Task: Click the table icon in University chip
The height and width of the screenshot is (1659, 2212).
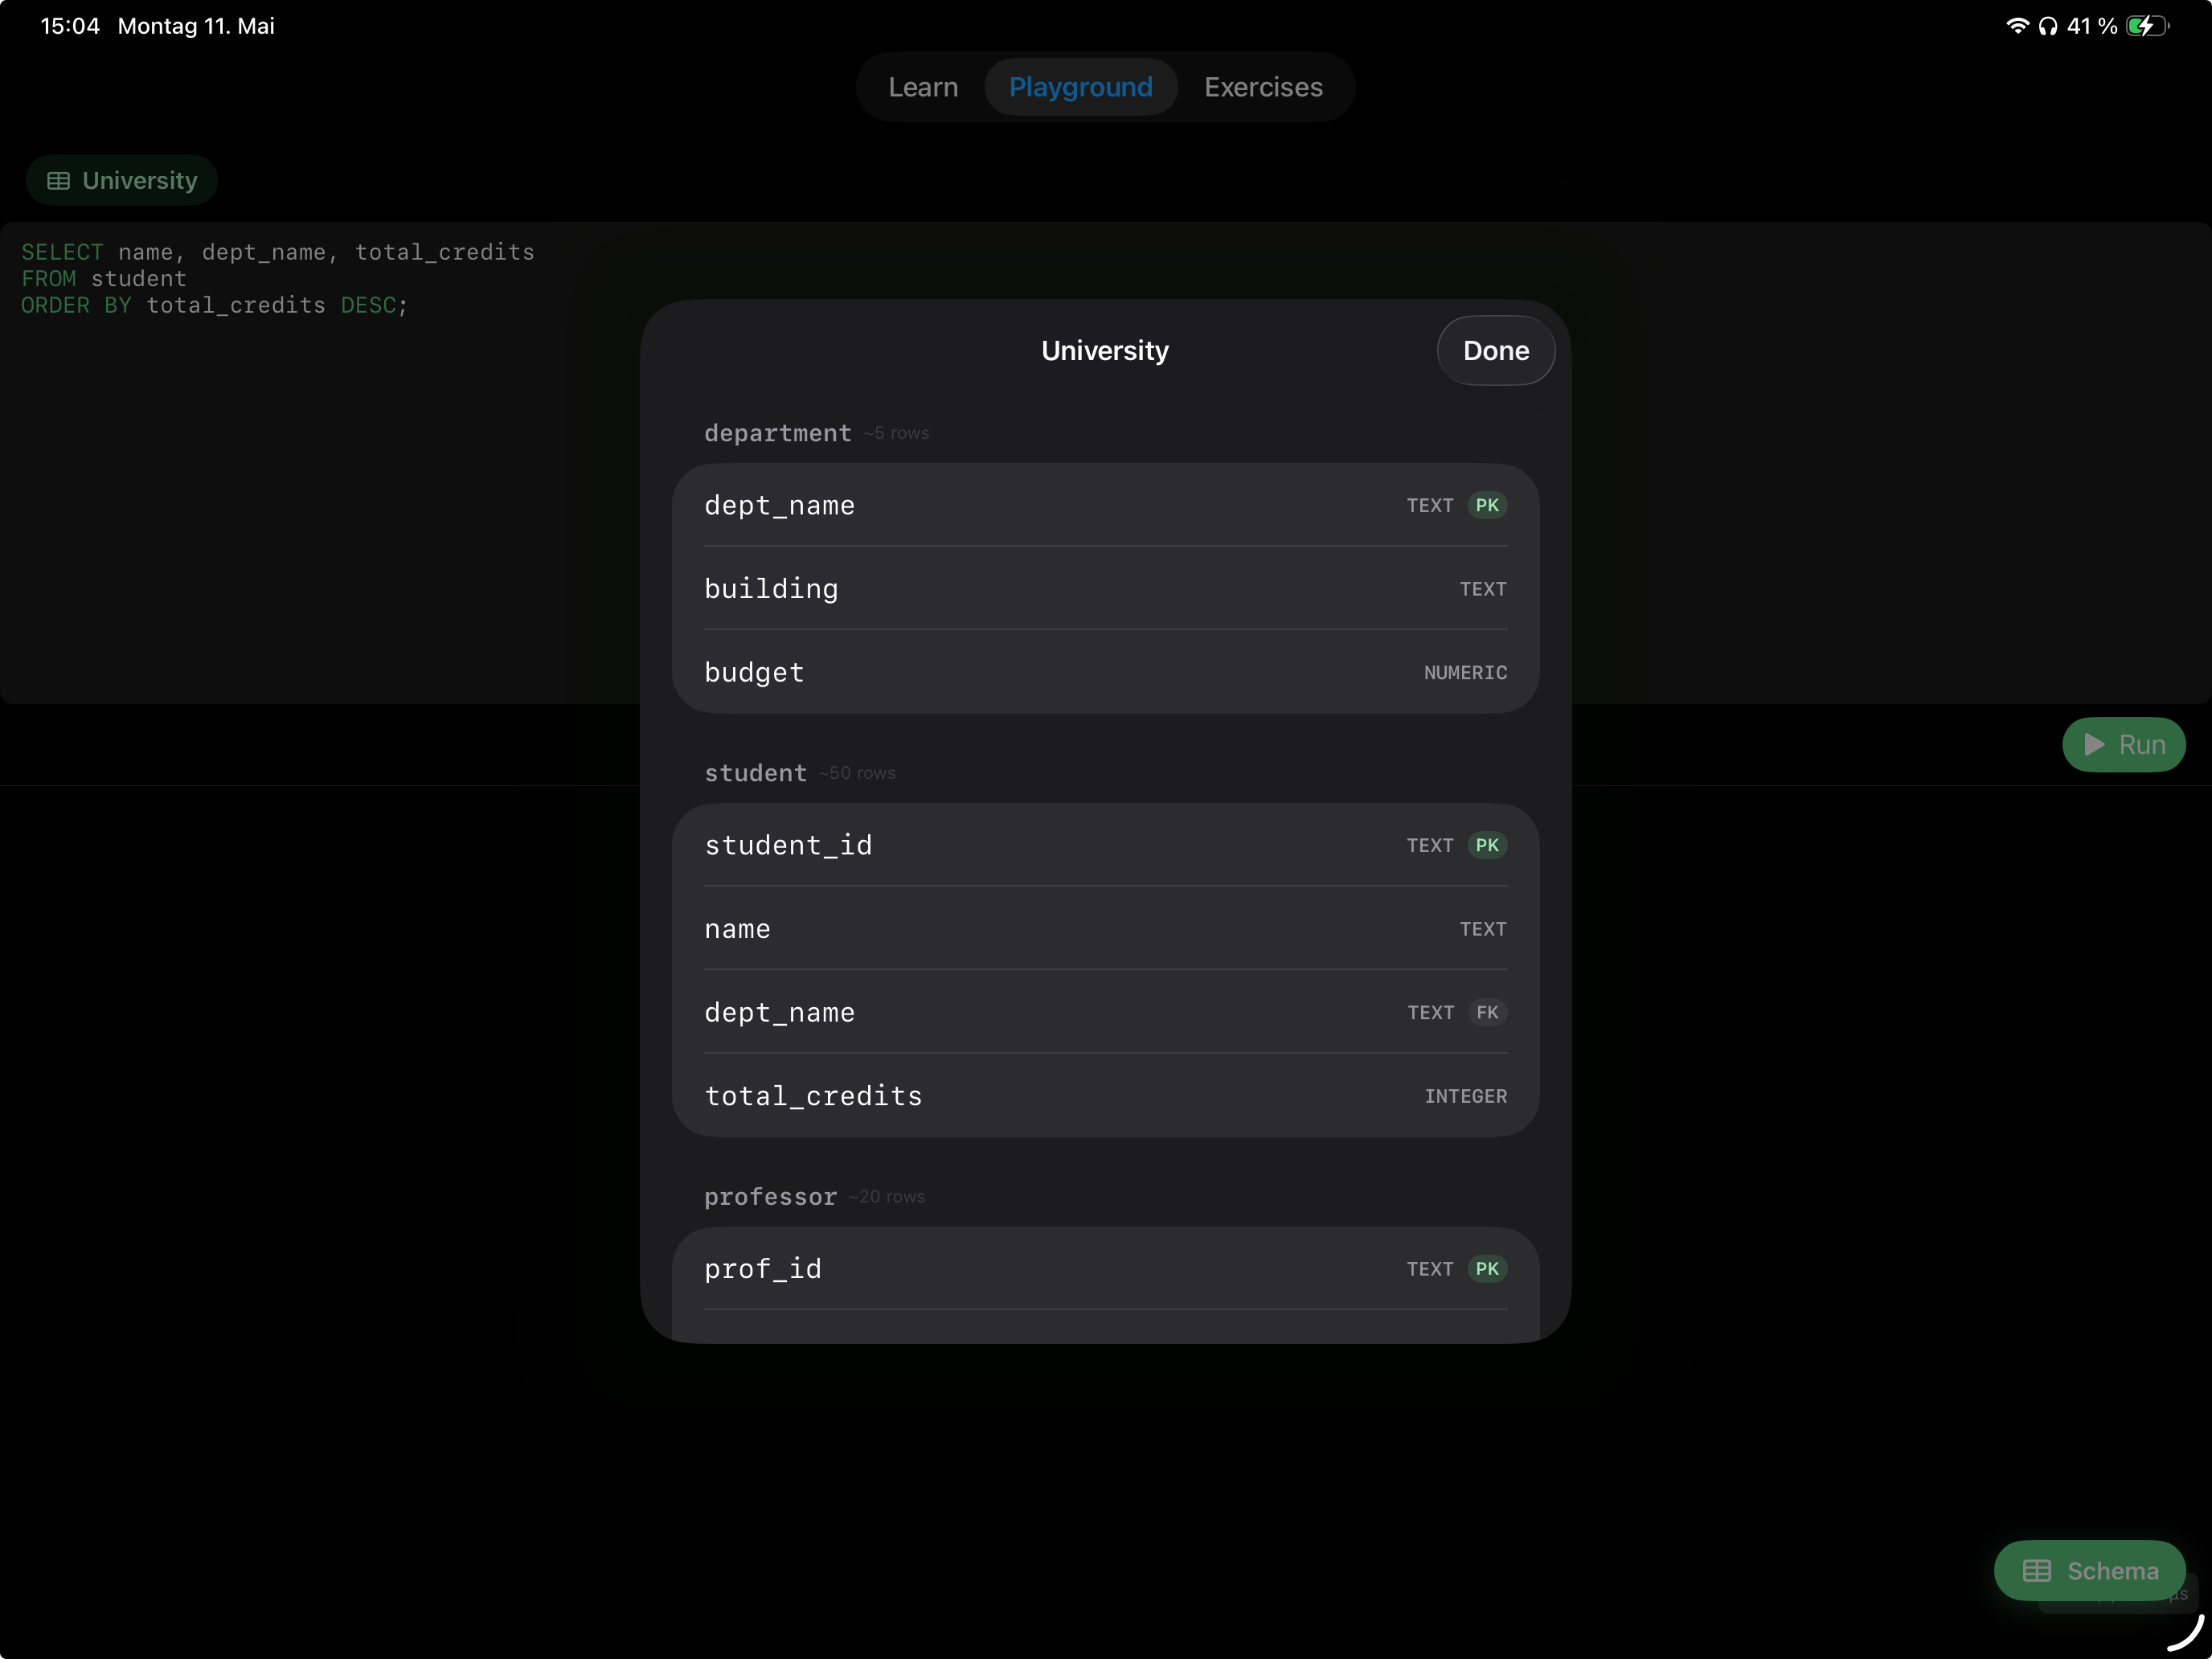Action: 59,181
